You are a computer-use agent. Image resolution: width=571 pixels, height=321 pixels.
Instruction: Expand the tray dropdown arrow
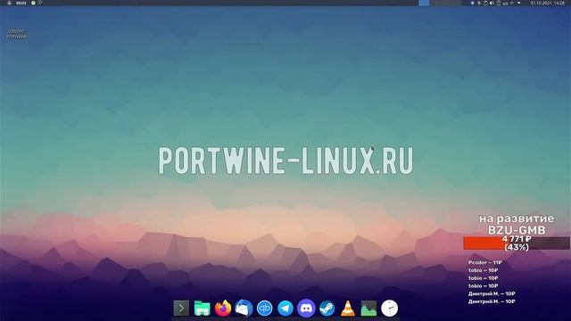click(519, 3)
